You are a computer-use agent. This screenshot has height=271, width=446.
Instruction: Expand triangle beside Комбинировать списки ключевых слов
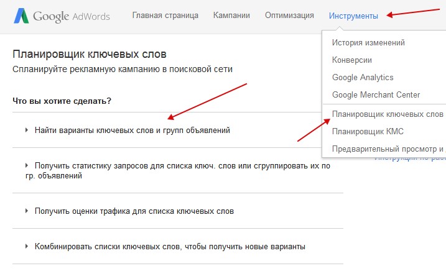click(x=27, y=246)
